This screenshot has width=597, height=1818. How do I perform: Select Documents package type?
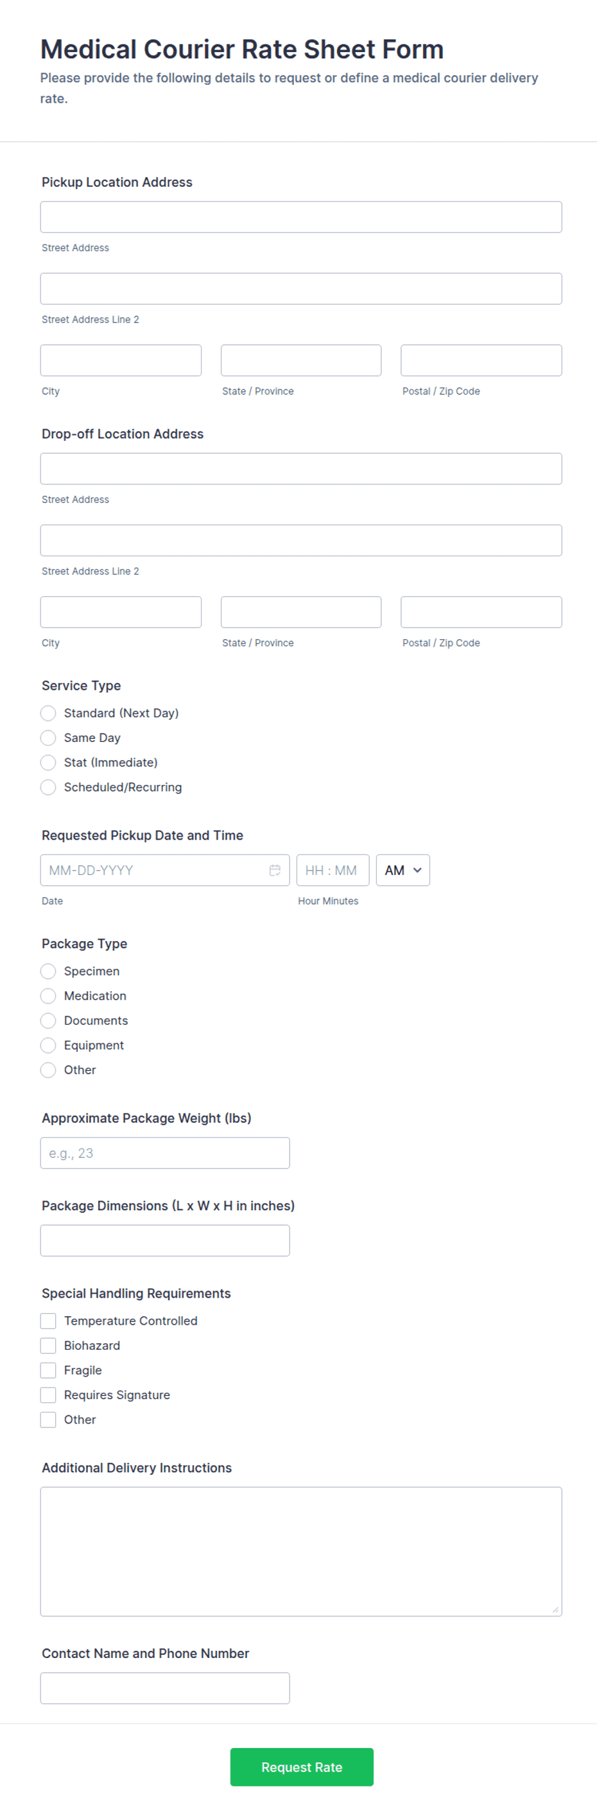pyautogui.click(x=48, y=1021)
